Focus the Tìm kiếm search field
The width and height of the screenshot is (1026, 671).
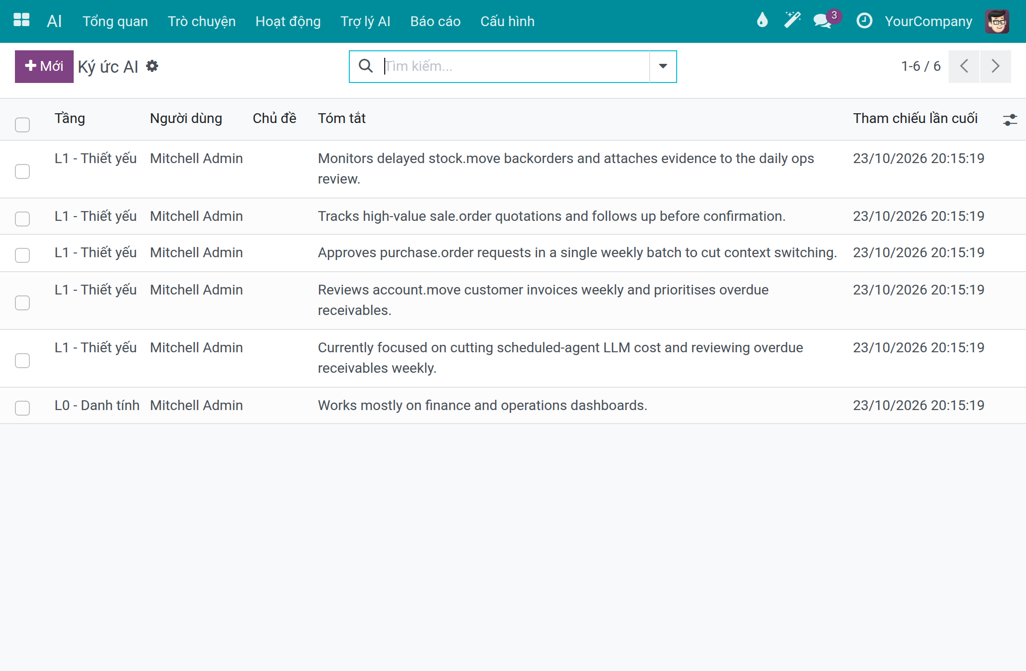[x=515, y=66]
